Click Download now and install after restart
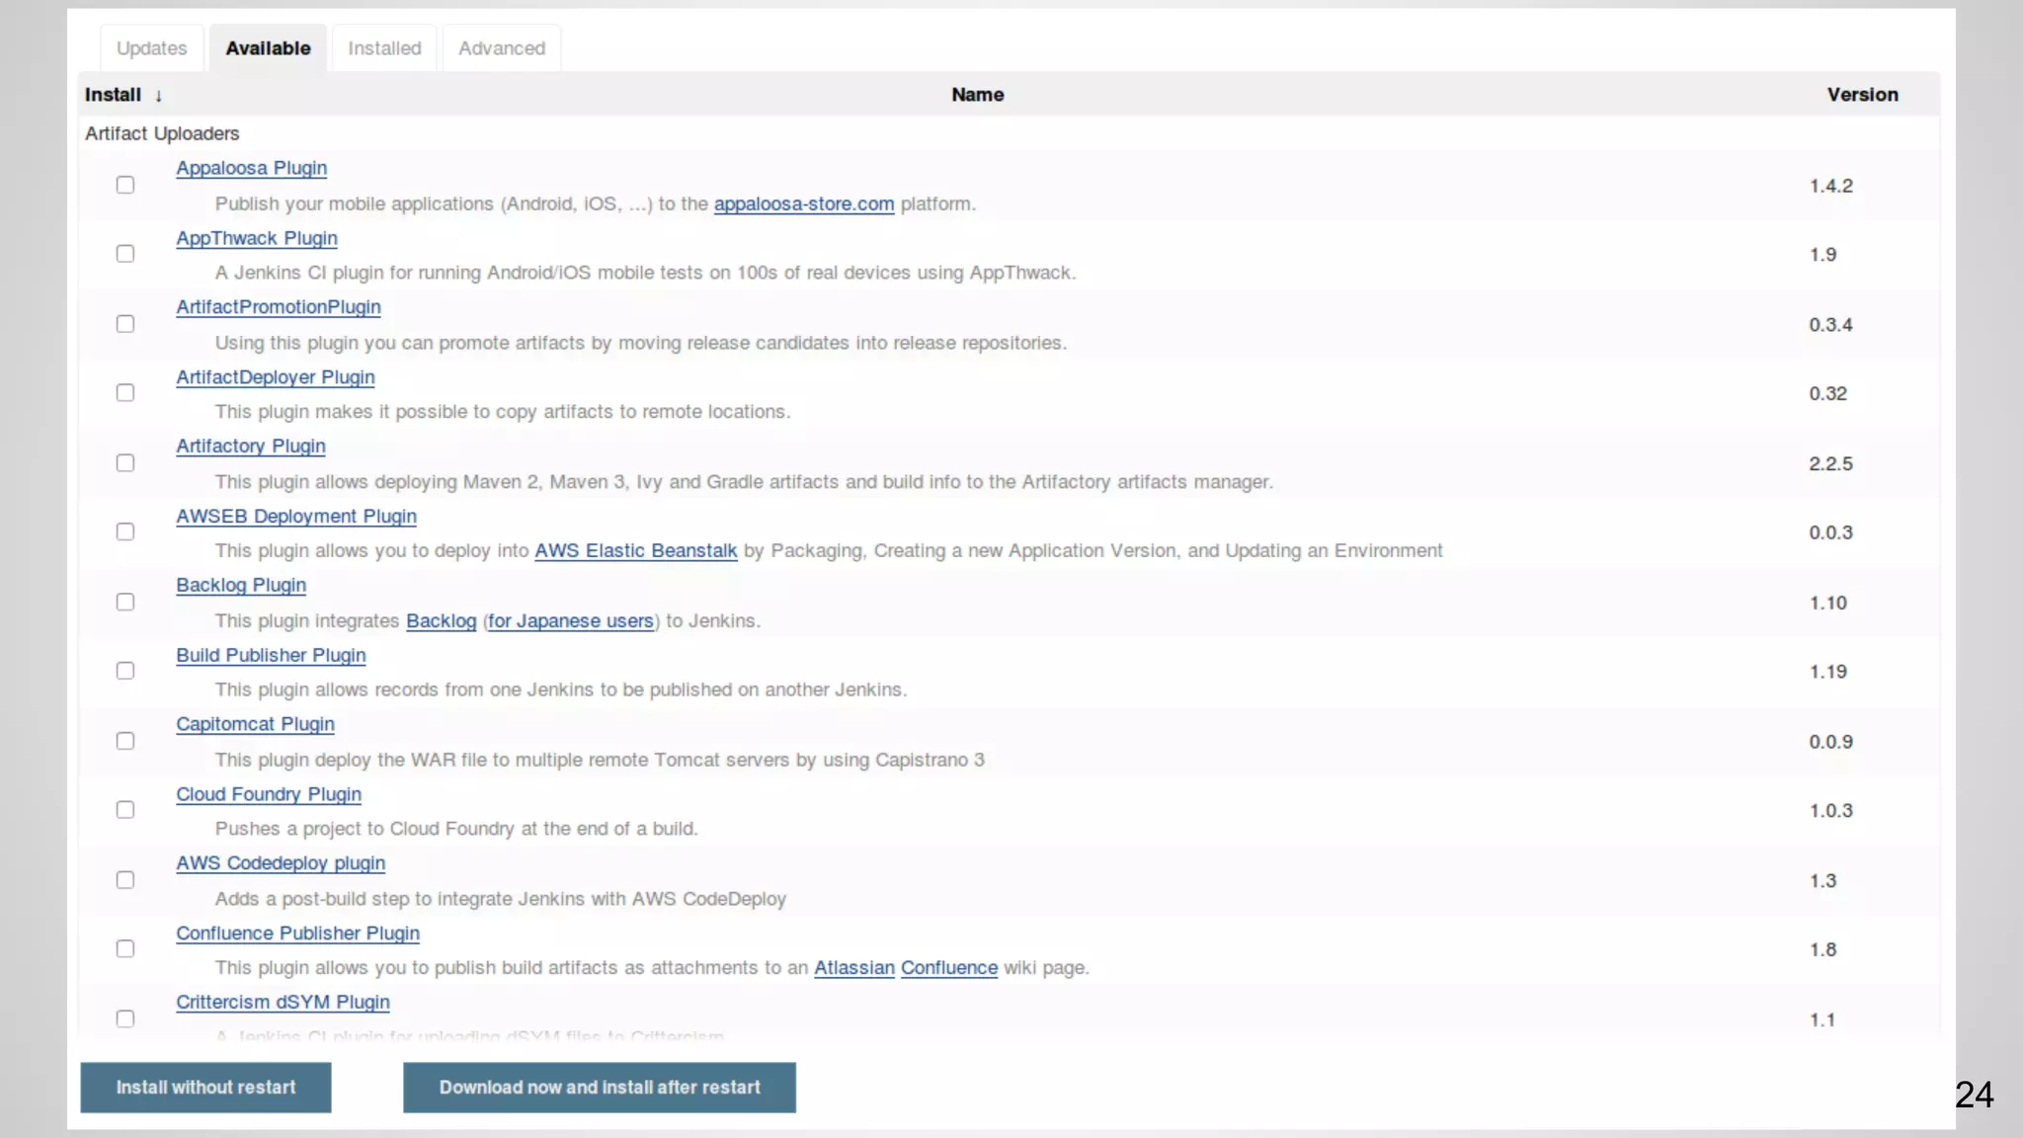The width and height of the screenshot is (2023, 1138). pyautogui.click(x=600, y=1088)
